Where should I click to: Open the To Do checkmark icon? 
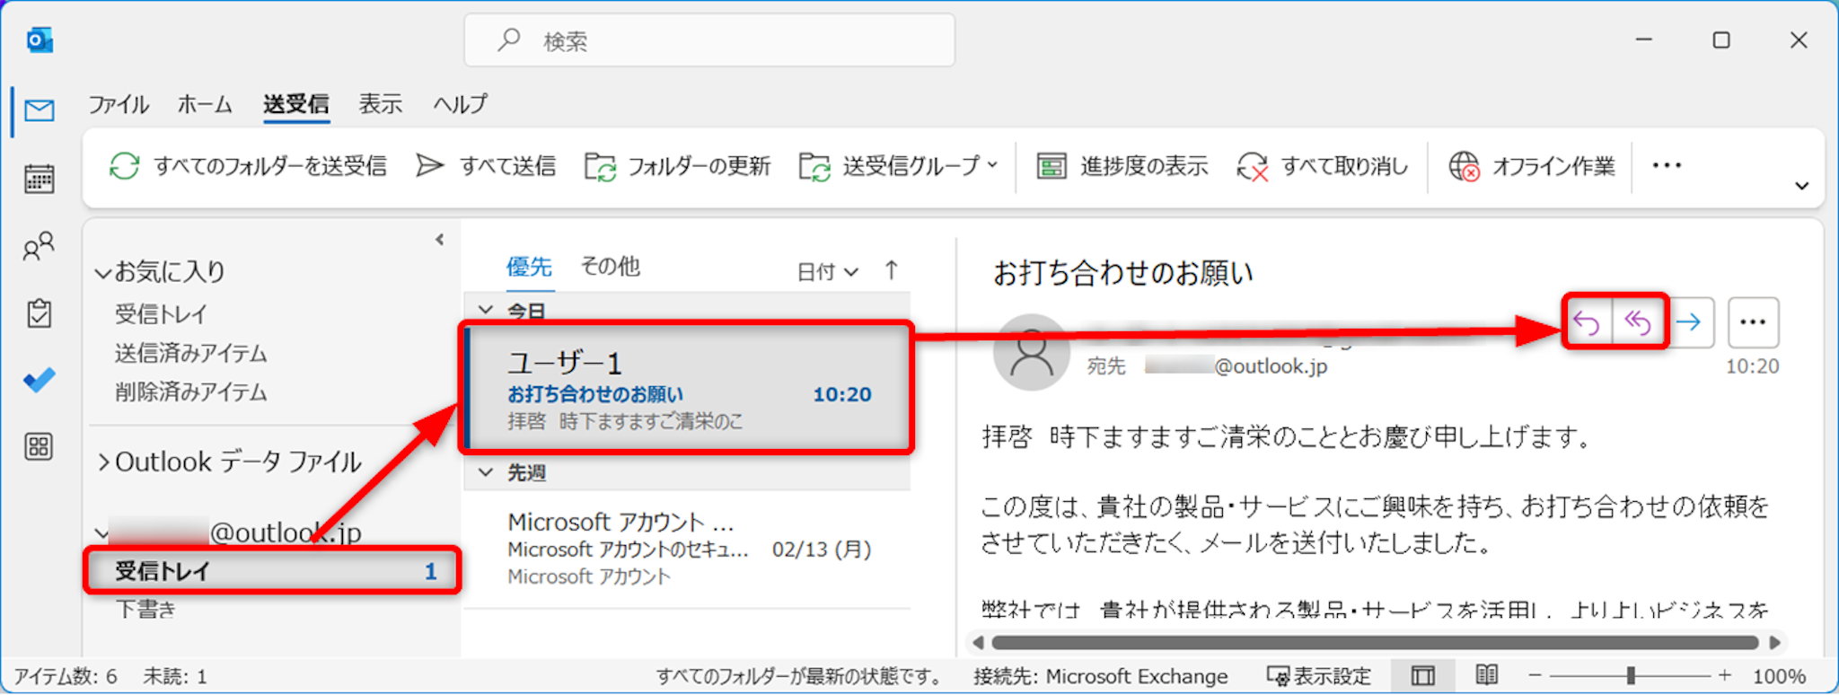[x=40, y=380]
